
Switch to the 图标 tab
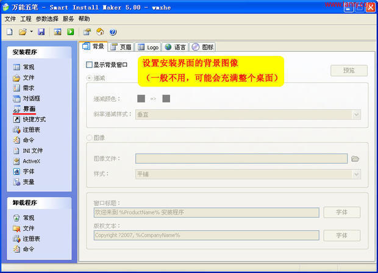pos(203,47)
